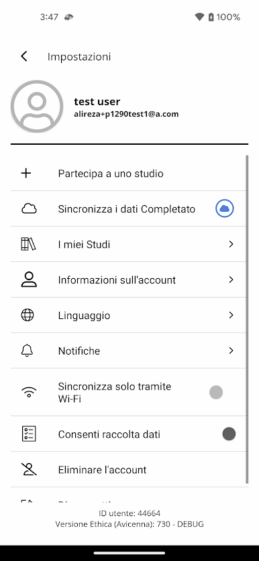
Task: Tap the blue cloud sync status icon
Action: coord(225,208)
